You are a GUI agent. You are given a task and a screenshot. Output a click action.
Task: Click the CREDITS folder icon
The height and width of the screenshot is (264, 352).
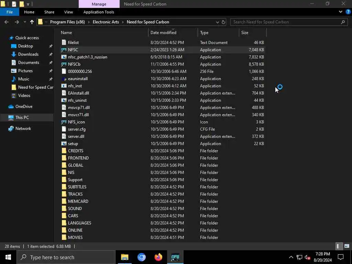[64, 151]
